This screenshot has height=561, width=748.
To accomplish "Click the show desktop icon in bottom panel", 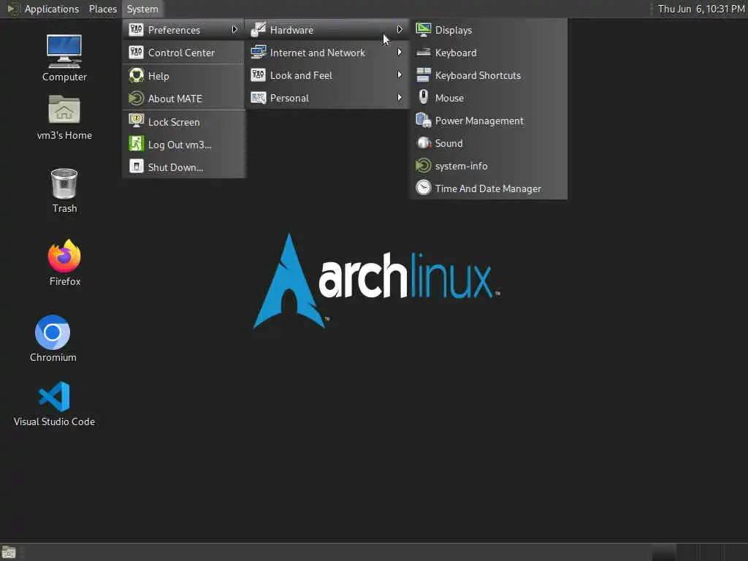I will point(9,552).
